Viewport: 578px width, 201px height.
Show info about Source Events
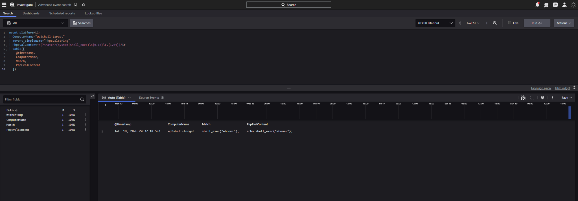point(162,98)
